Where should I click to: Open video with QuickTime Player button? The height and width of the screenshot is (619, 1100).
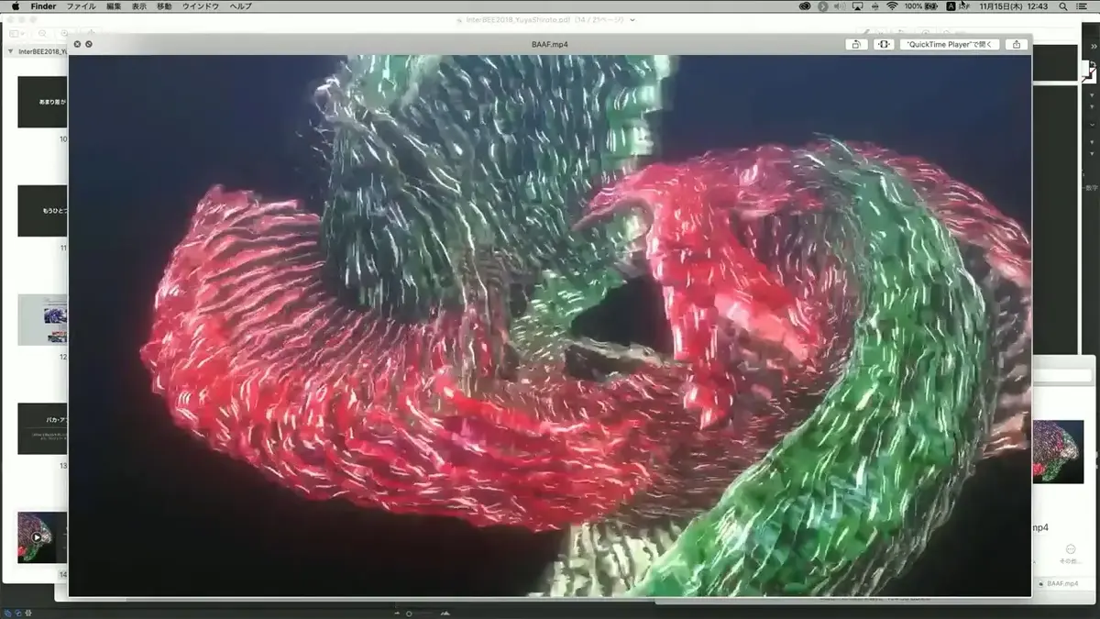950,44
